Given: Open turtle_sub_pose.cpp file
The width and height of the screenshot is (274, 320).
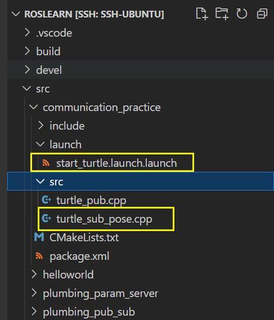Looking at the screenshot, I should click(x=104, y=219).
